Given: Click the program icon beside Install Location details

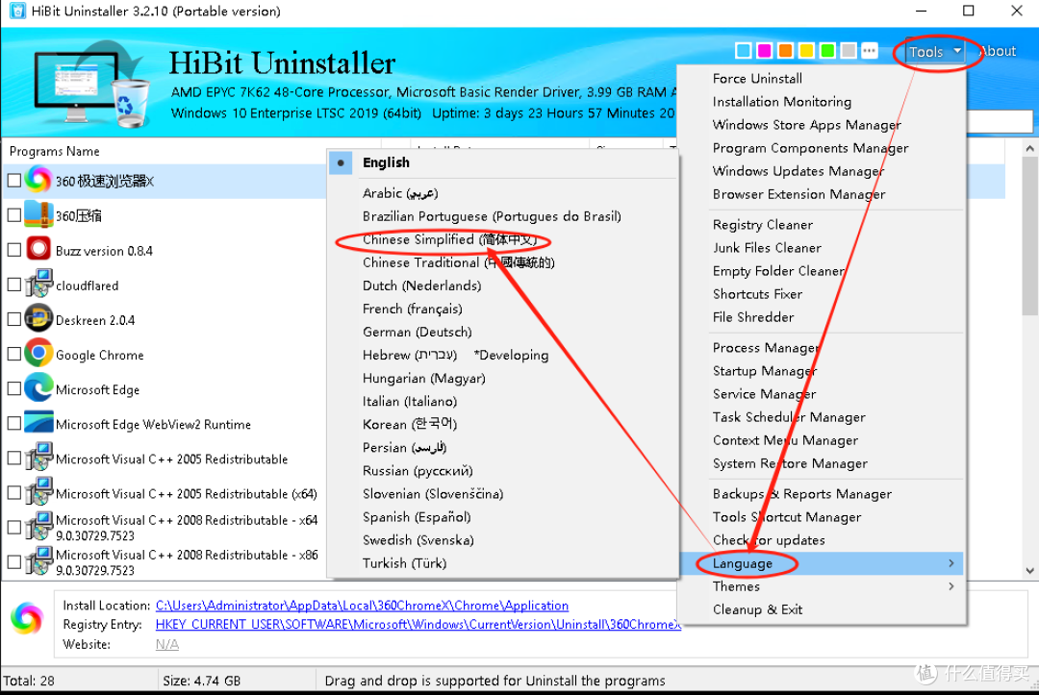Looking at the screenshot, I should [26, 620].
